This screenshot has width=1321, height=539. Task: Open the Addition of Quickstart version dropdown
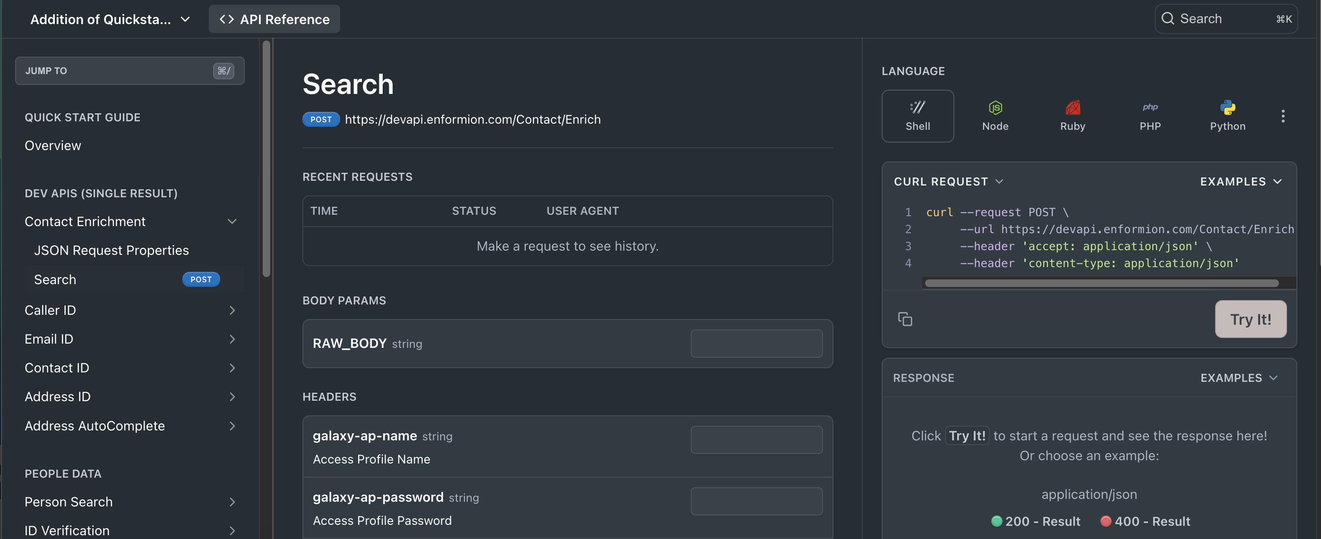tap(110, 19)
